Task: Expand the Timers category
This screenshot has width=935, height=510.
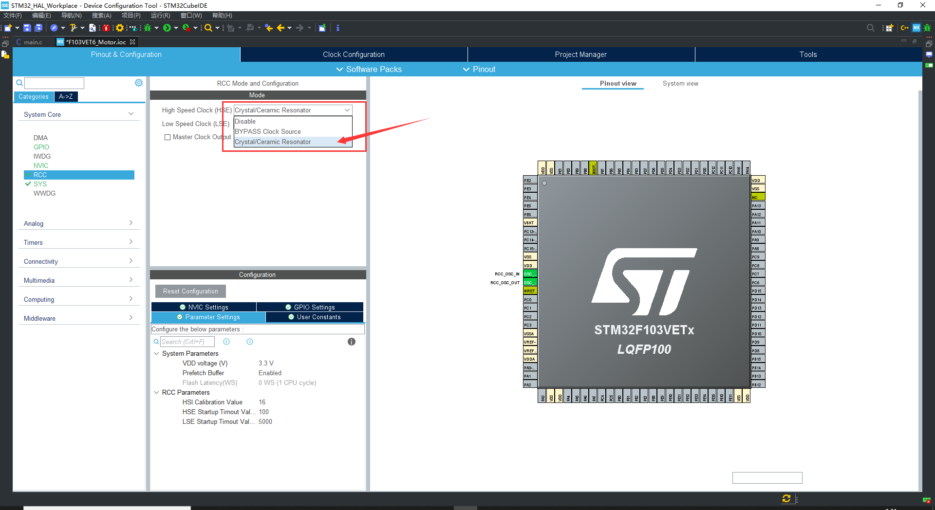Action: pos(78,242)
